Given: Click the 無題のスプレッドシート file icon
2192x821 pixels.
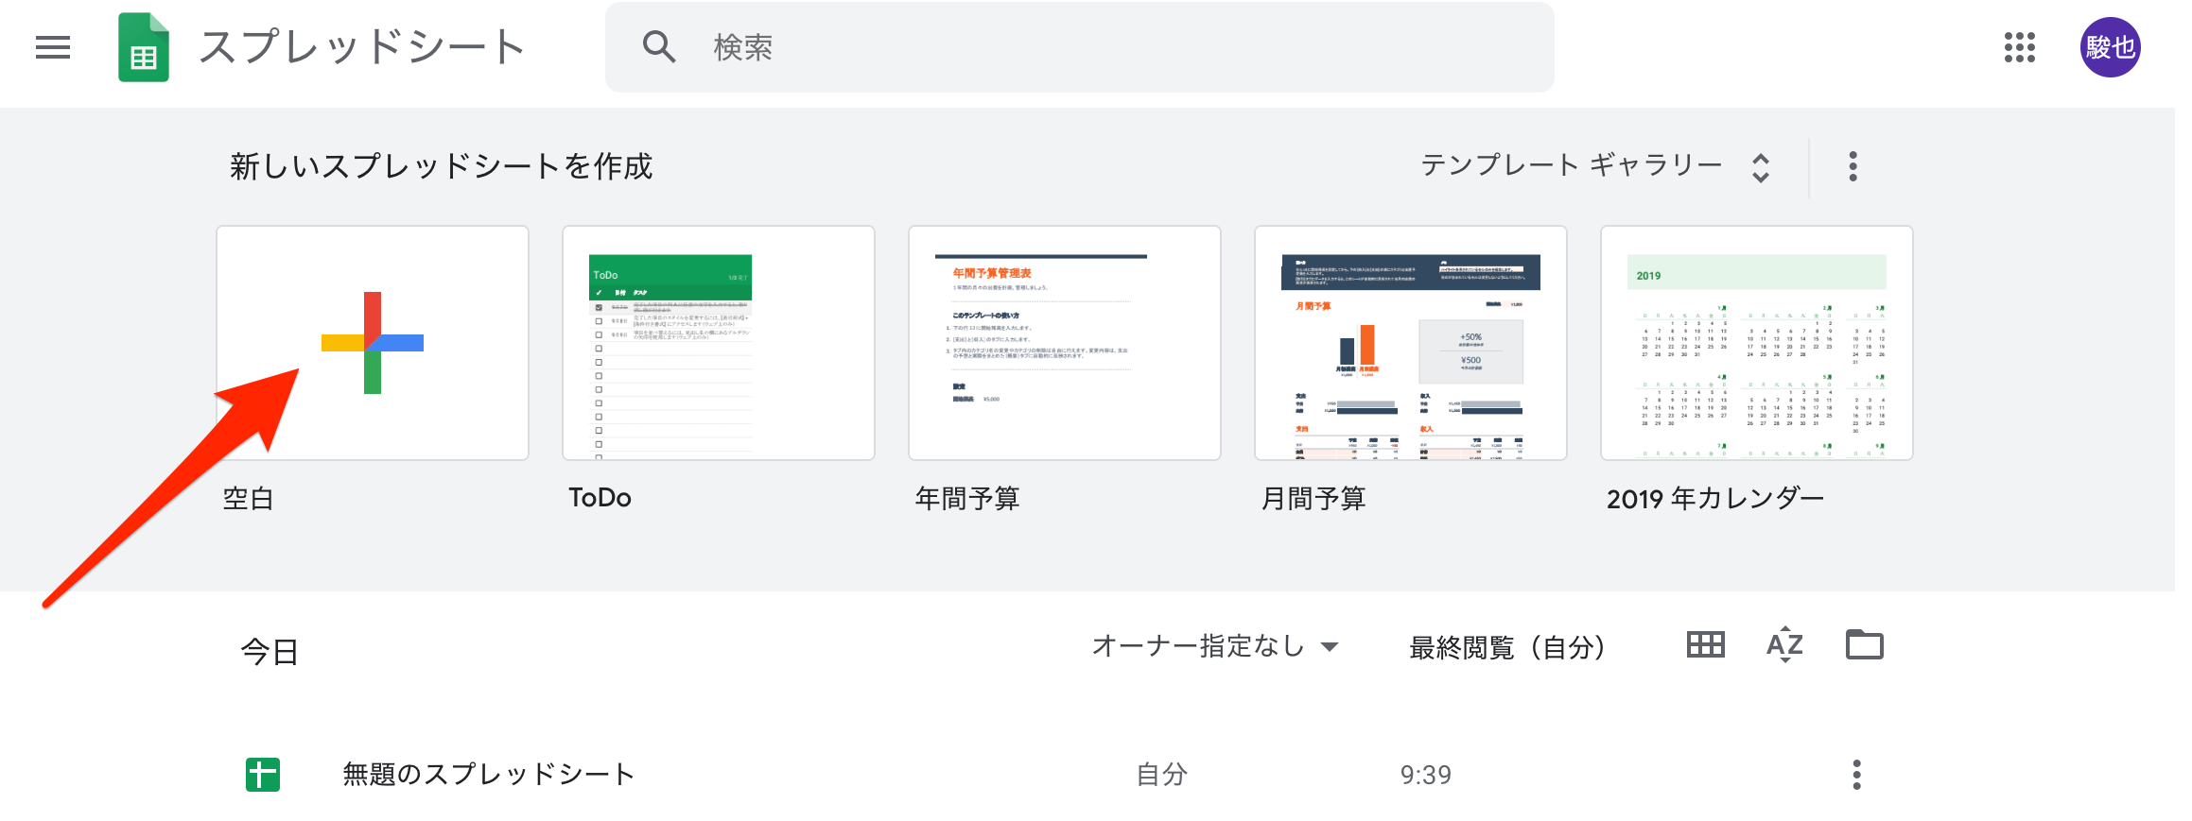Looking at the screenshot, I should click(263, 775).
